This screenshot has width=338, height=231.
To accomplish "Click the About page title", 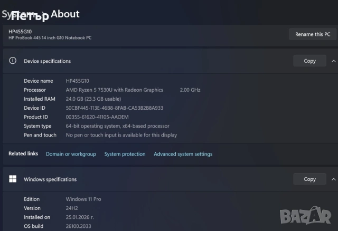I will tap(65, 14).
